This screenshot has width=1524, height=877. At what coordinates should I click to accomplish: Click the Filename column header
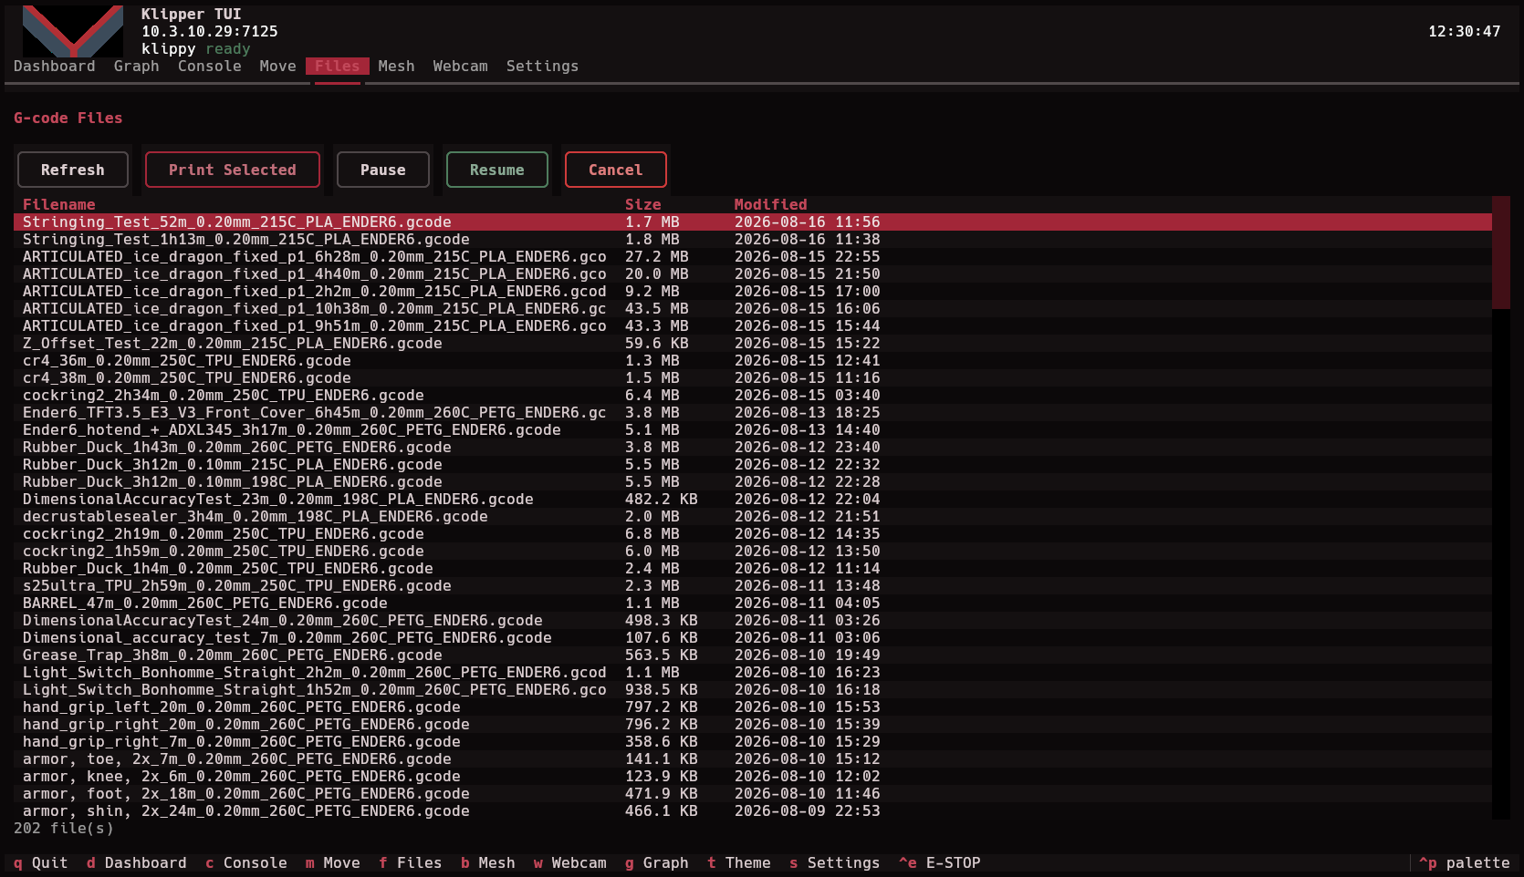(59, 204)
